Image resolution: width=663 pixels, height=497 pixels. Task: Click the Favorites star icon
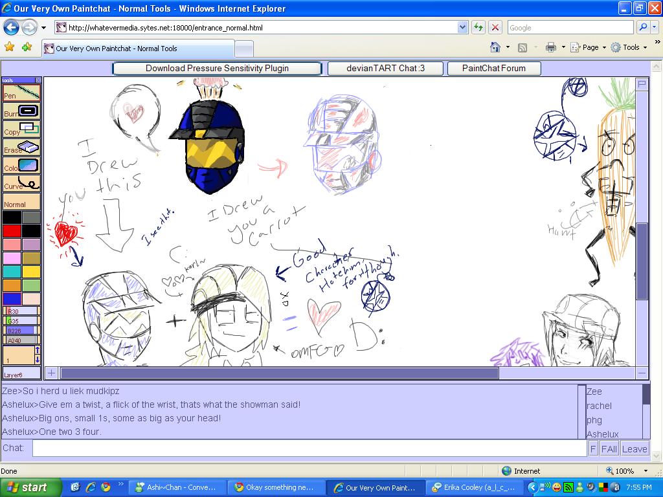click(x=8, y=48)
